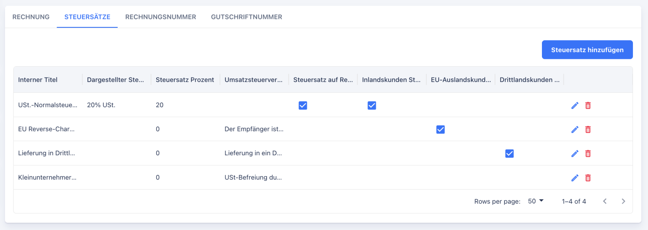The image size is (648, 230).
Task: Go to next page of table
Action: [x=623, y=201]
